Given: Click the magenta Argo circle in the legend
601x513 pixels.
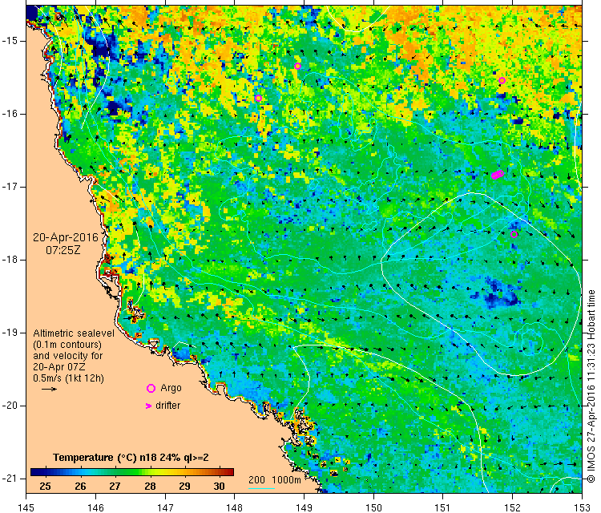Looking at the screenshot, I should coord(151,389).
